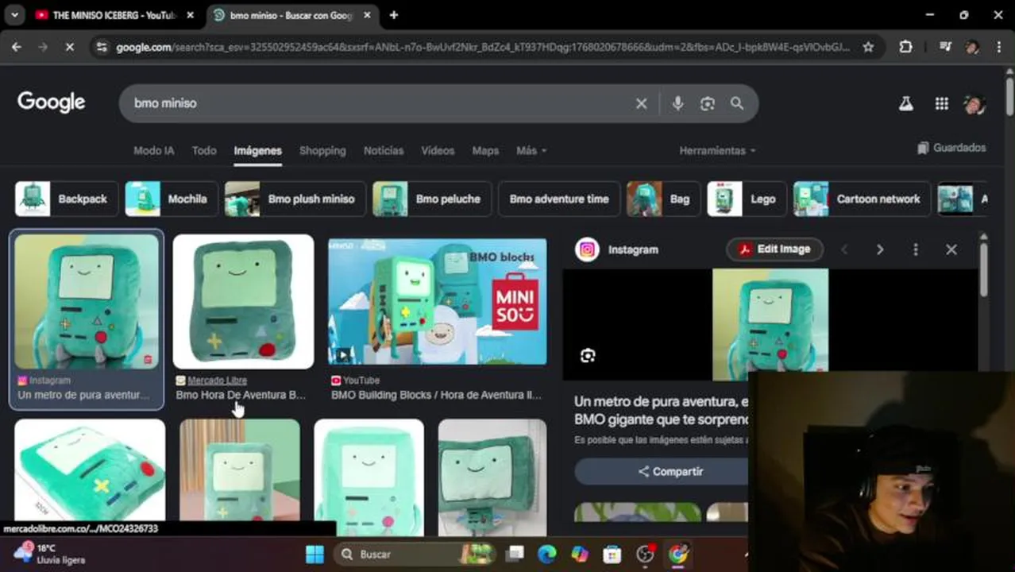Image resolution: width=1015 pixels, height=572 pixels.
Task: Close the bmo miniso Google tab
Action: (x=368, y=15)
